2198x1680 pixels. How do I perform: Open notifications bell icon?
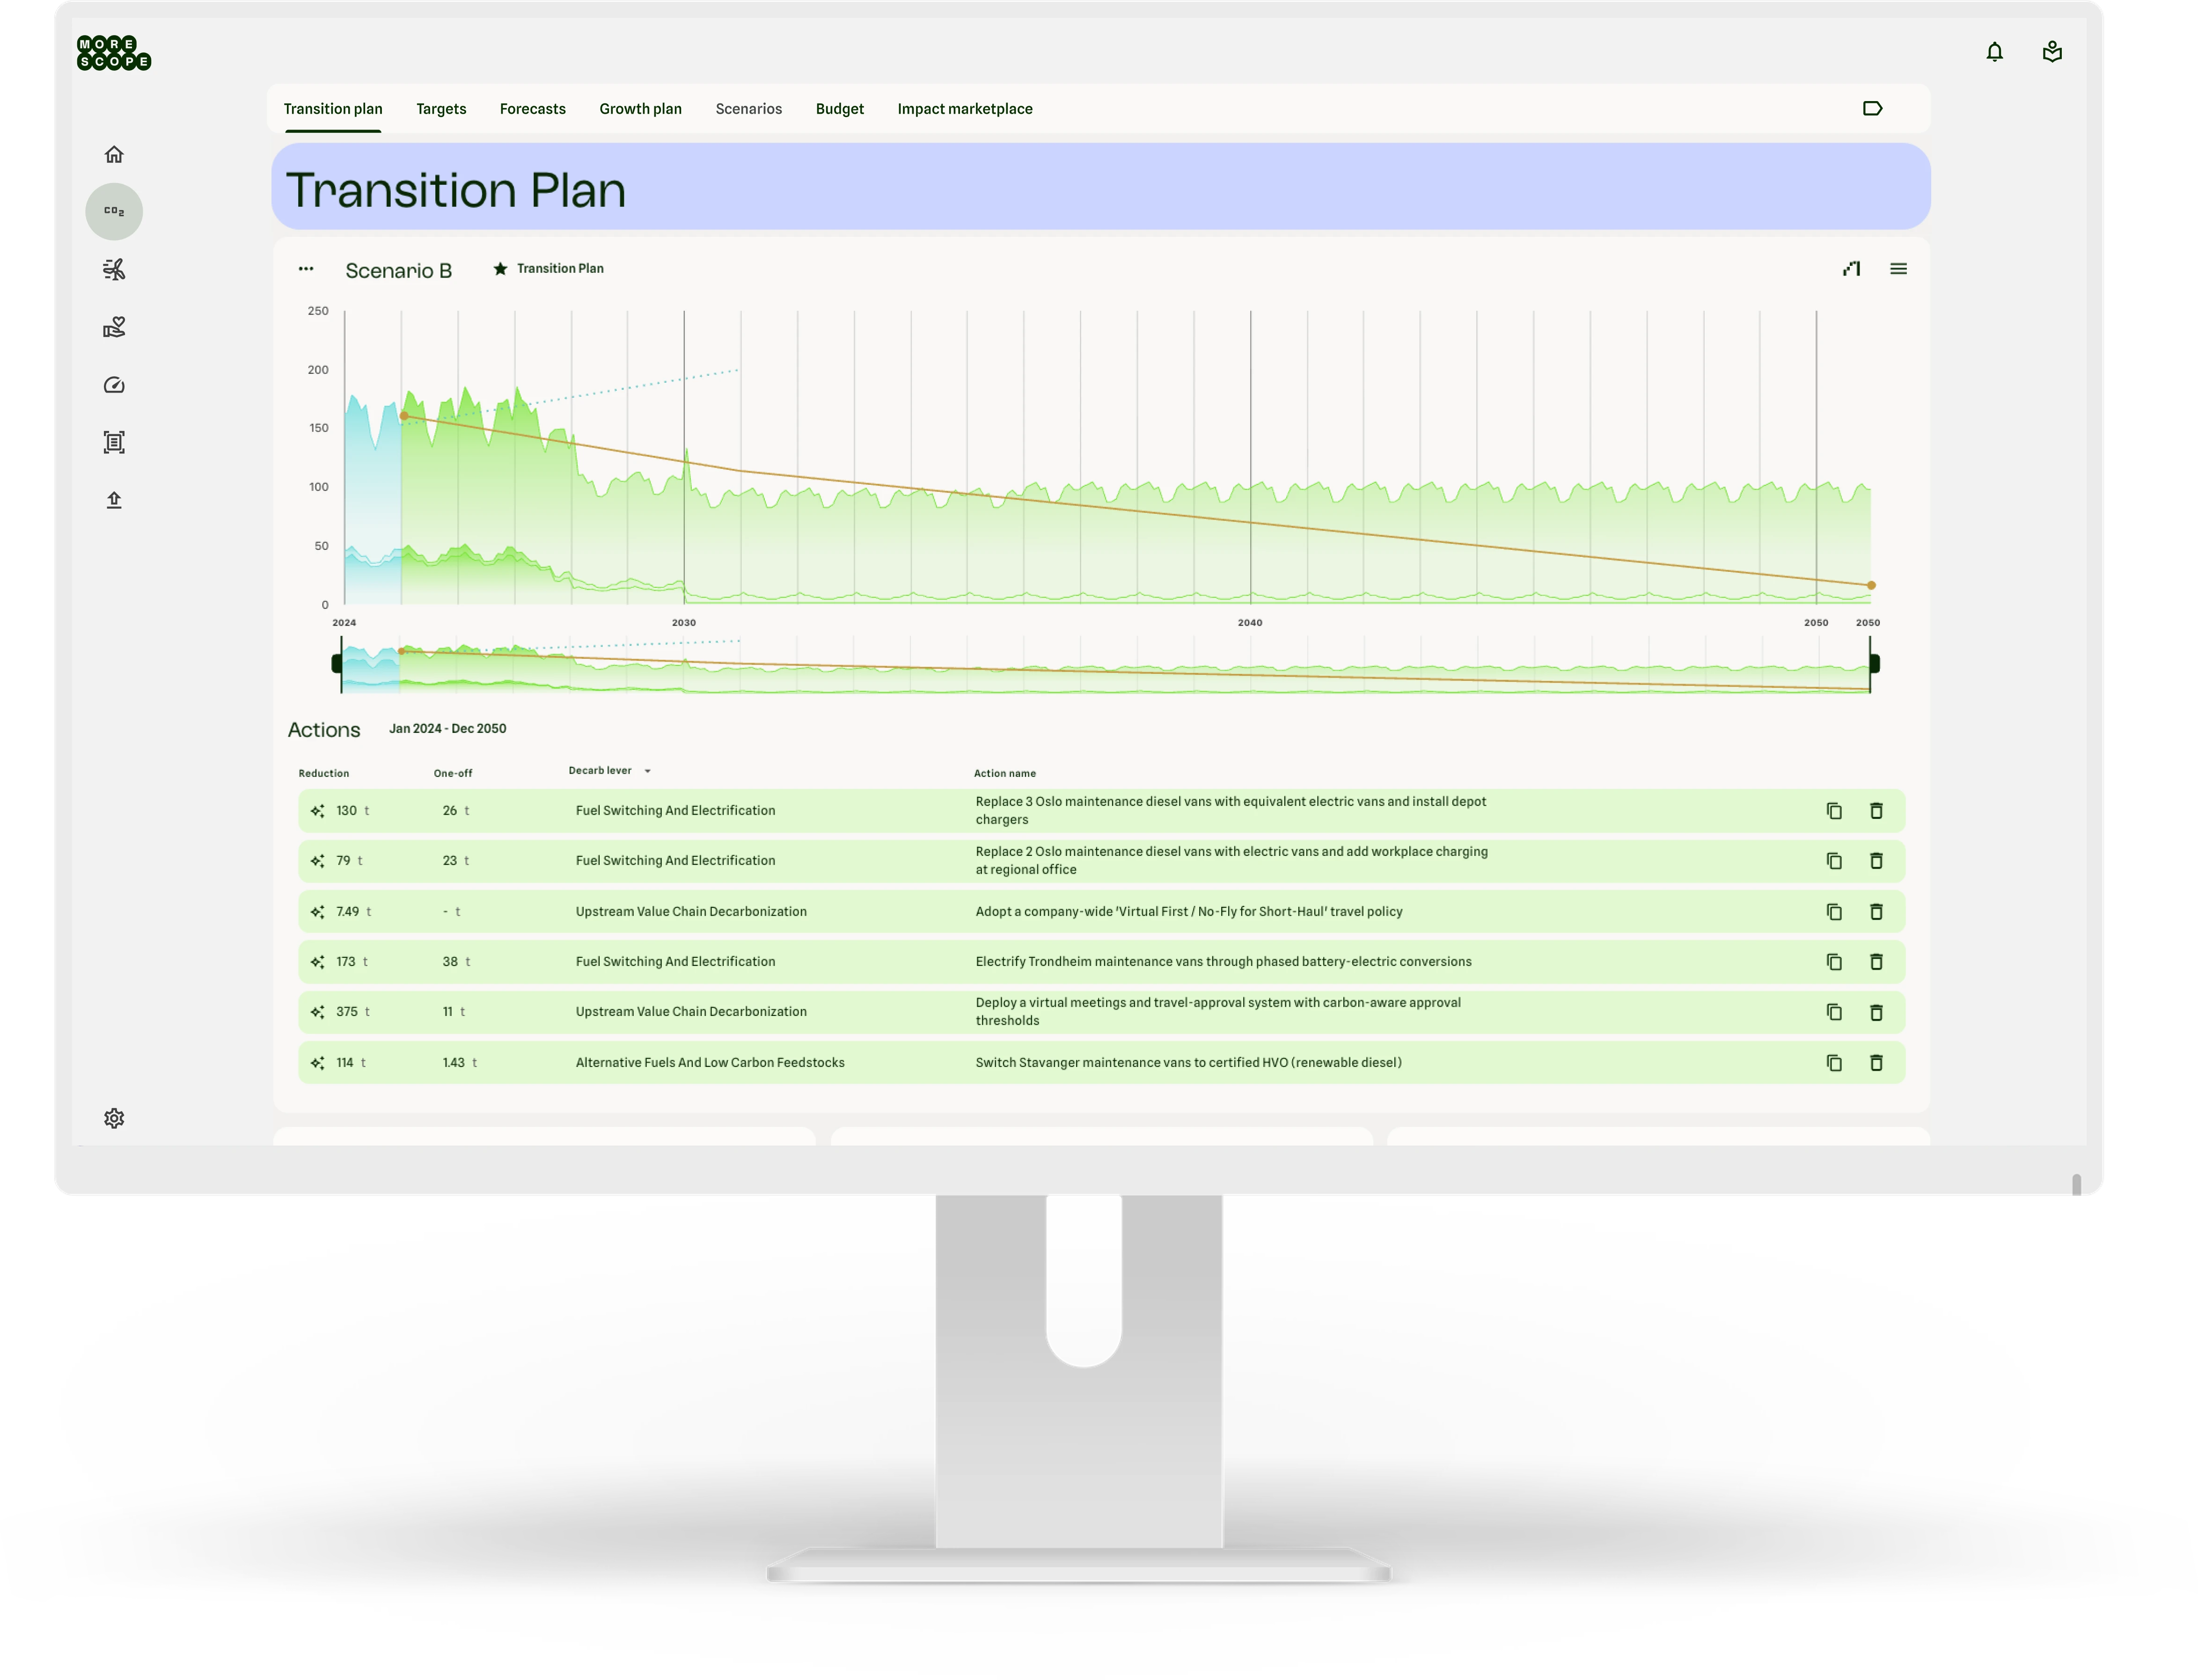tap(1994, 52)
